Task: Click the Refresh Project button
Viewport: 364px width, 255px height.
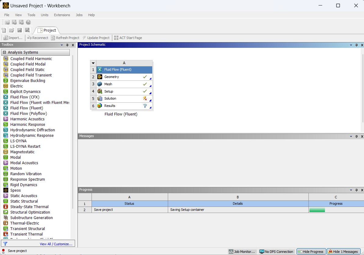Action: point(65,38)
